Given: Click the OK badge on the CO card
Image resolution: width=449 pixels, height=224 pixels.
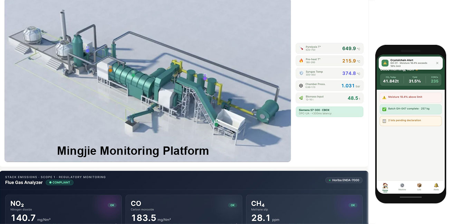Looking at the screenshot, I should (232, 205).
